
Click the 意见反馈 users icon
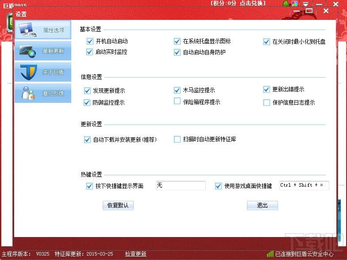pos(28,93)
